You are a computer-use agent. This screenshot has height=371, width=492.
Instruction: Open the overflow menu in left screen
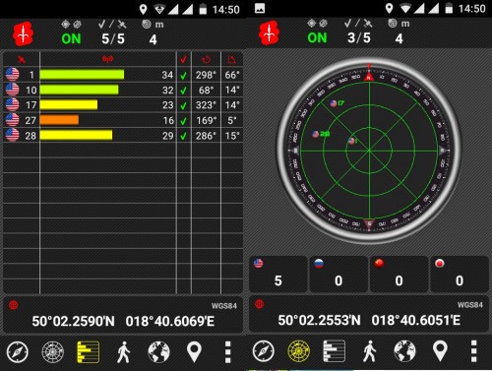(x=228, y=352)
